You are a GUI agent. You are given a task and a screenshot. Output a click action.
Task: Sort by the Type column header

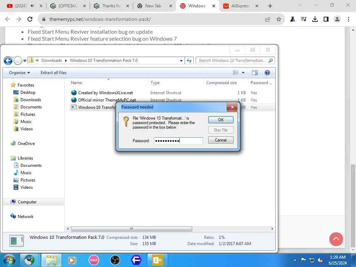(x=155, y=83)
